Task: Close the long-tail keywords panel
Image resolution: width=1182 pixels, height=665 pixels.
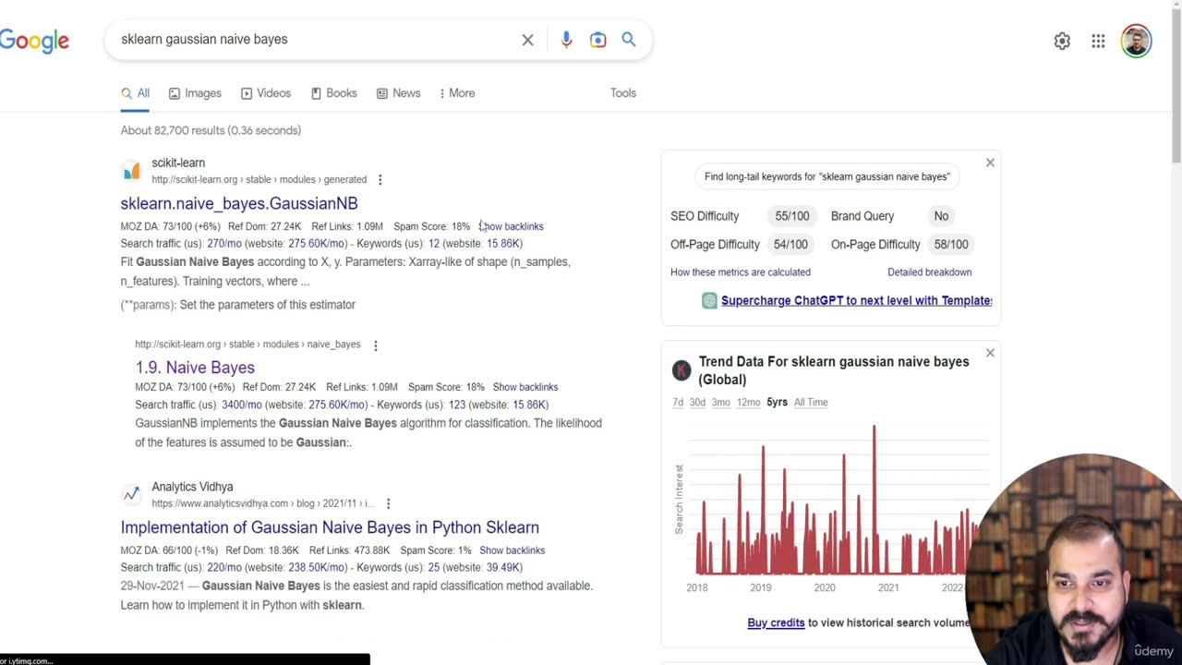Action: (x=990, y=163)
